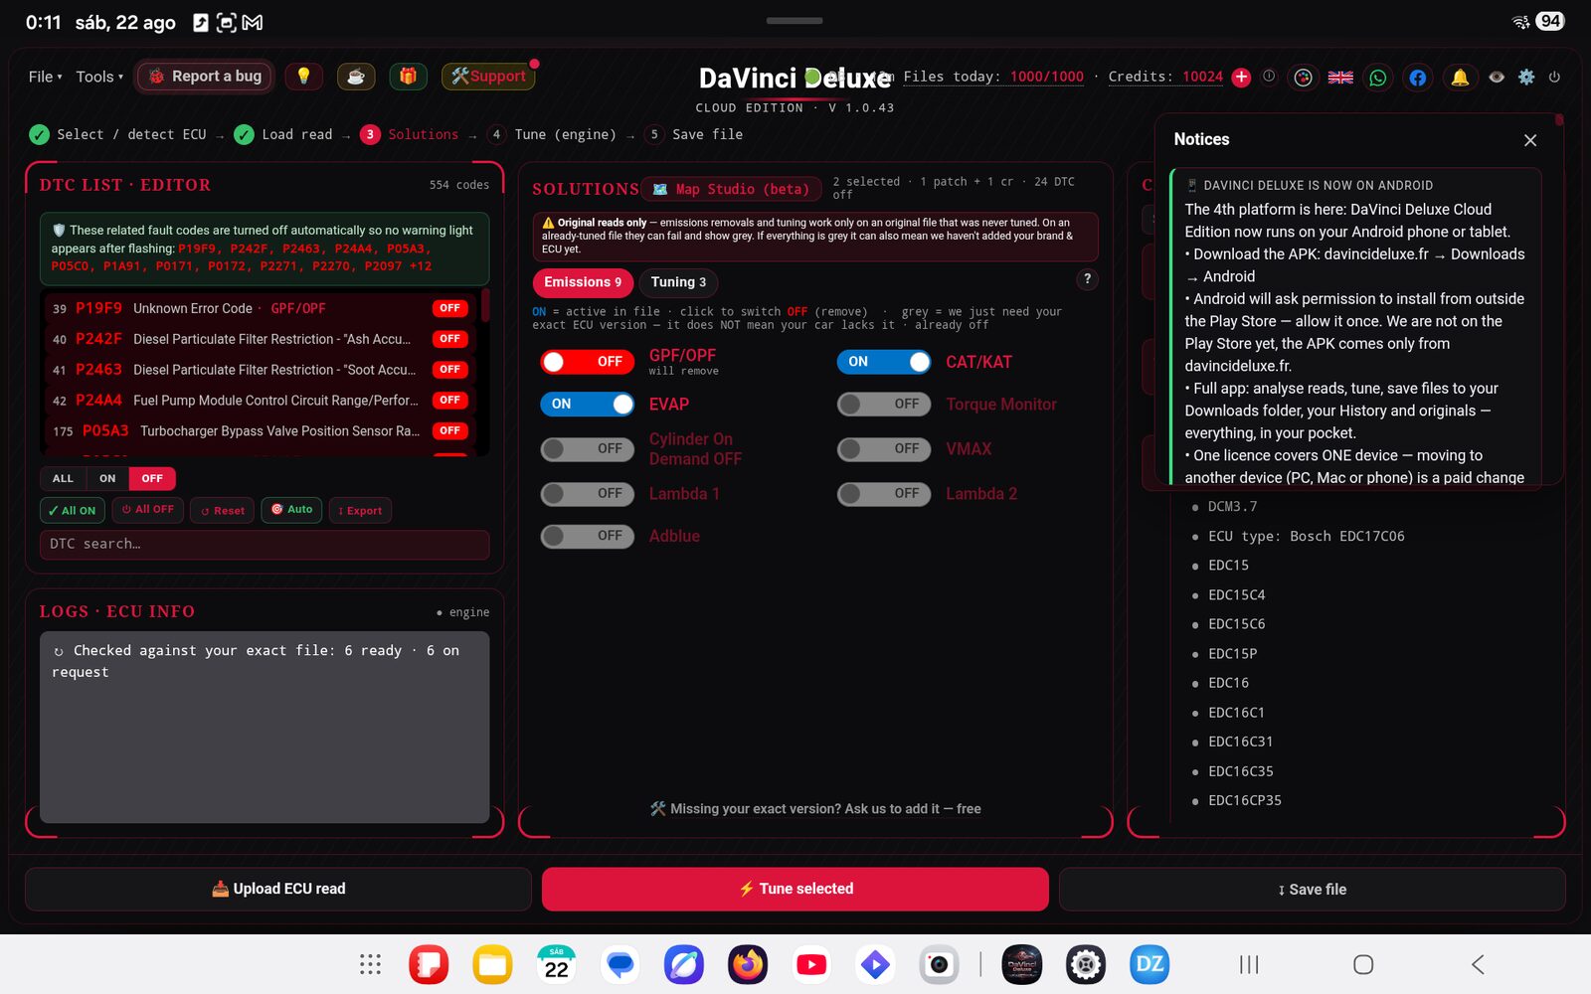The height and width of the screenshot is (994, 1591).
Task: Click the coffee cup icon button
Action: [356, 76]
